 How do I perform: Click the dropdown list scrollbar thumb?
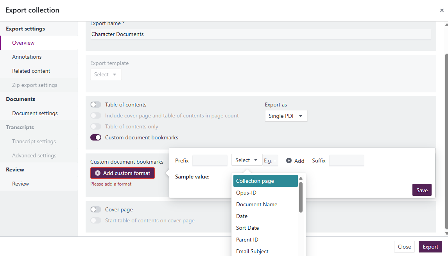pyautogui.click(x=301, y=197)
